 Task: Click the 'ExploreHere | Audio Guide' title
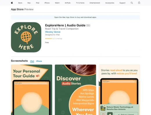[x=65, y=25]
